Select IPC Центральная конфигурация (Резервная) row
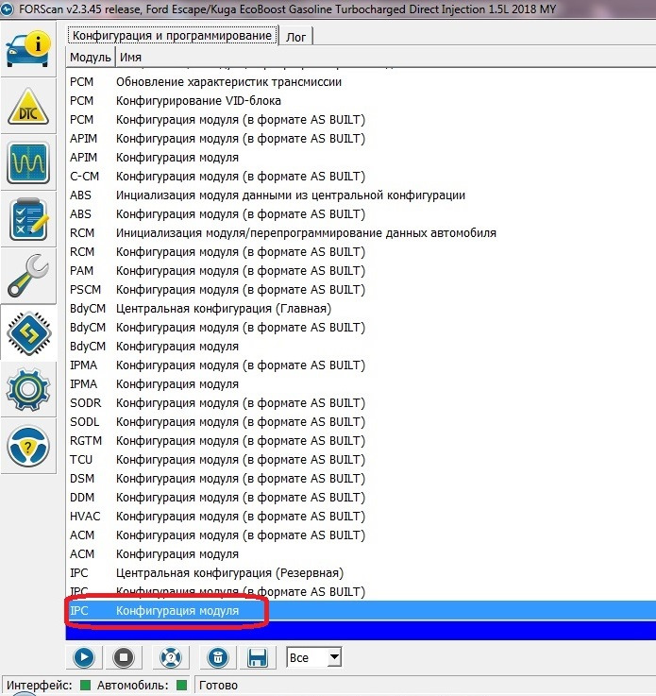Screen dimensions: 656x696 pyautogui.click(x=361, y=573)
